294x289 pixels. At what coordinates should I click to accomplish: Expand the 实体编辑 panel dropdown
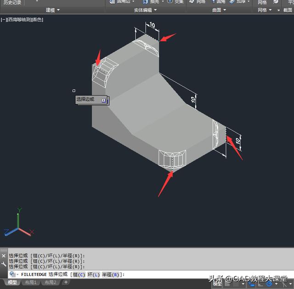click(155, 10)
